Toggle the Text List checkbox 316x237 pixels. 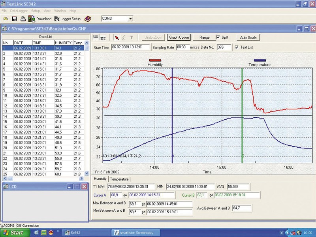tap(237, 47)
